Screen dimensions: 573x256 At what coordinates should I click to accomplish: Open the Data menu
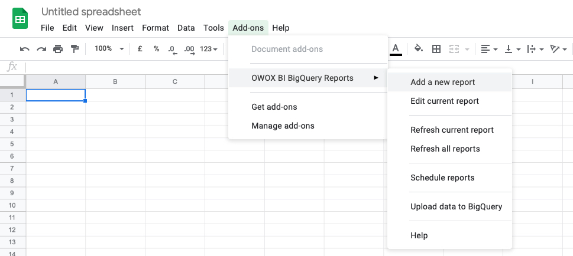(186, 28)
